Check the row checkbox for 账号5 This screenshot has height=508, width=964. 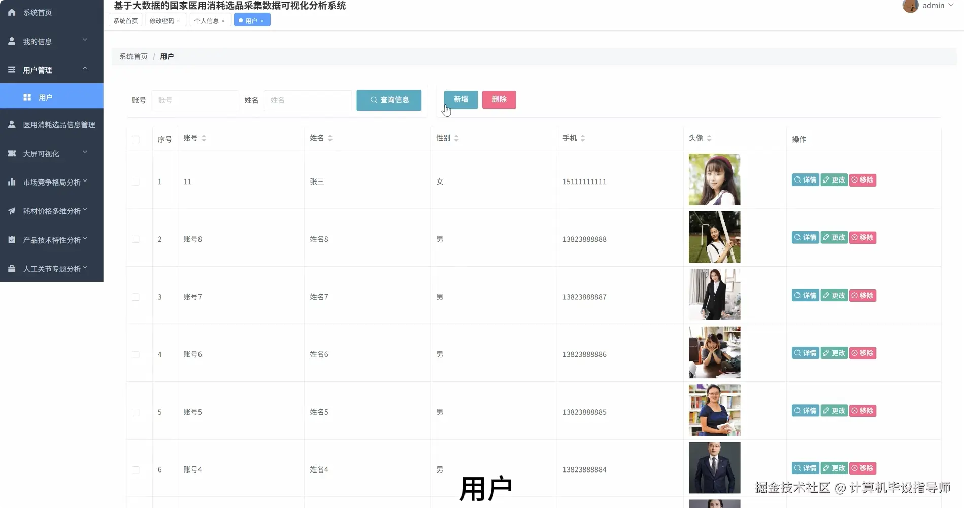point(136,412)
